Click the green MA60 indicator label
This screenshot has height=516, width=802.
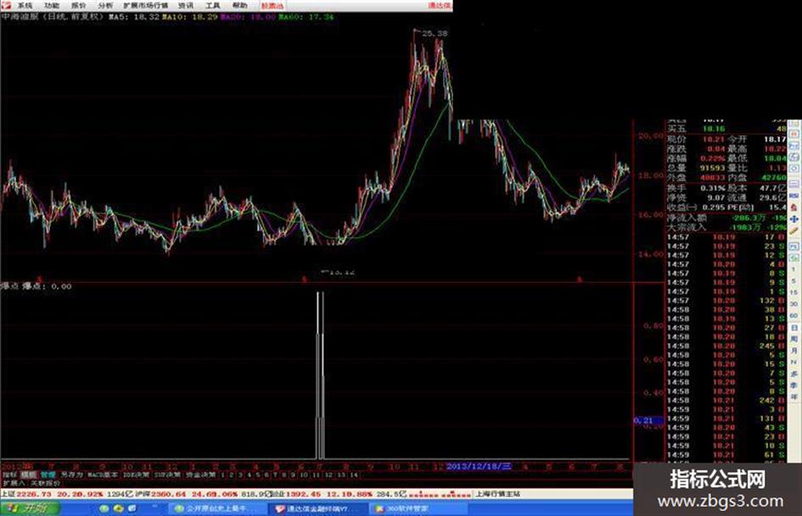coord(306,17)
